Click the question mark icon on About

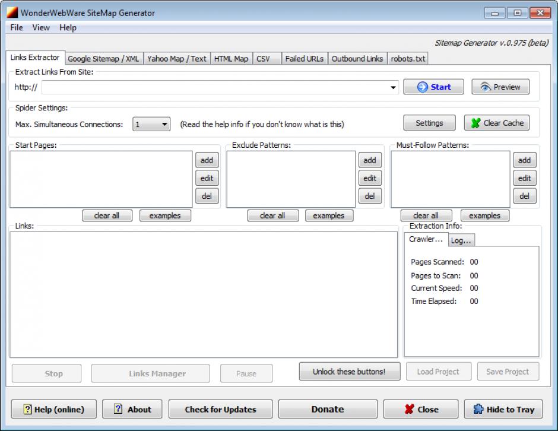coord(118,409)
